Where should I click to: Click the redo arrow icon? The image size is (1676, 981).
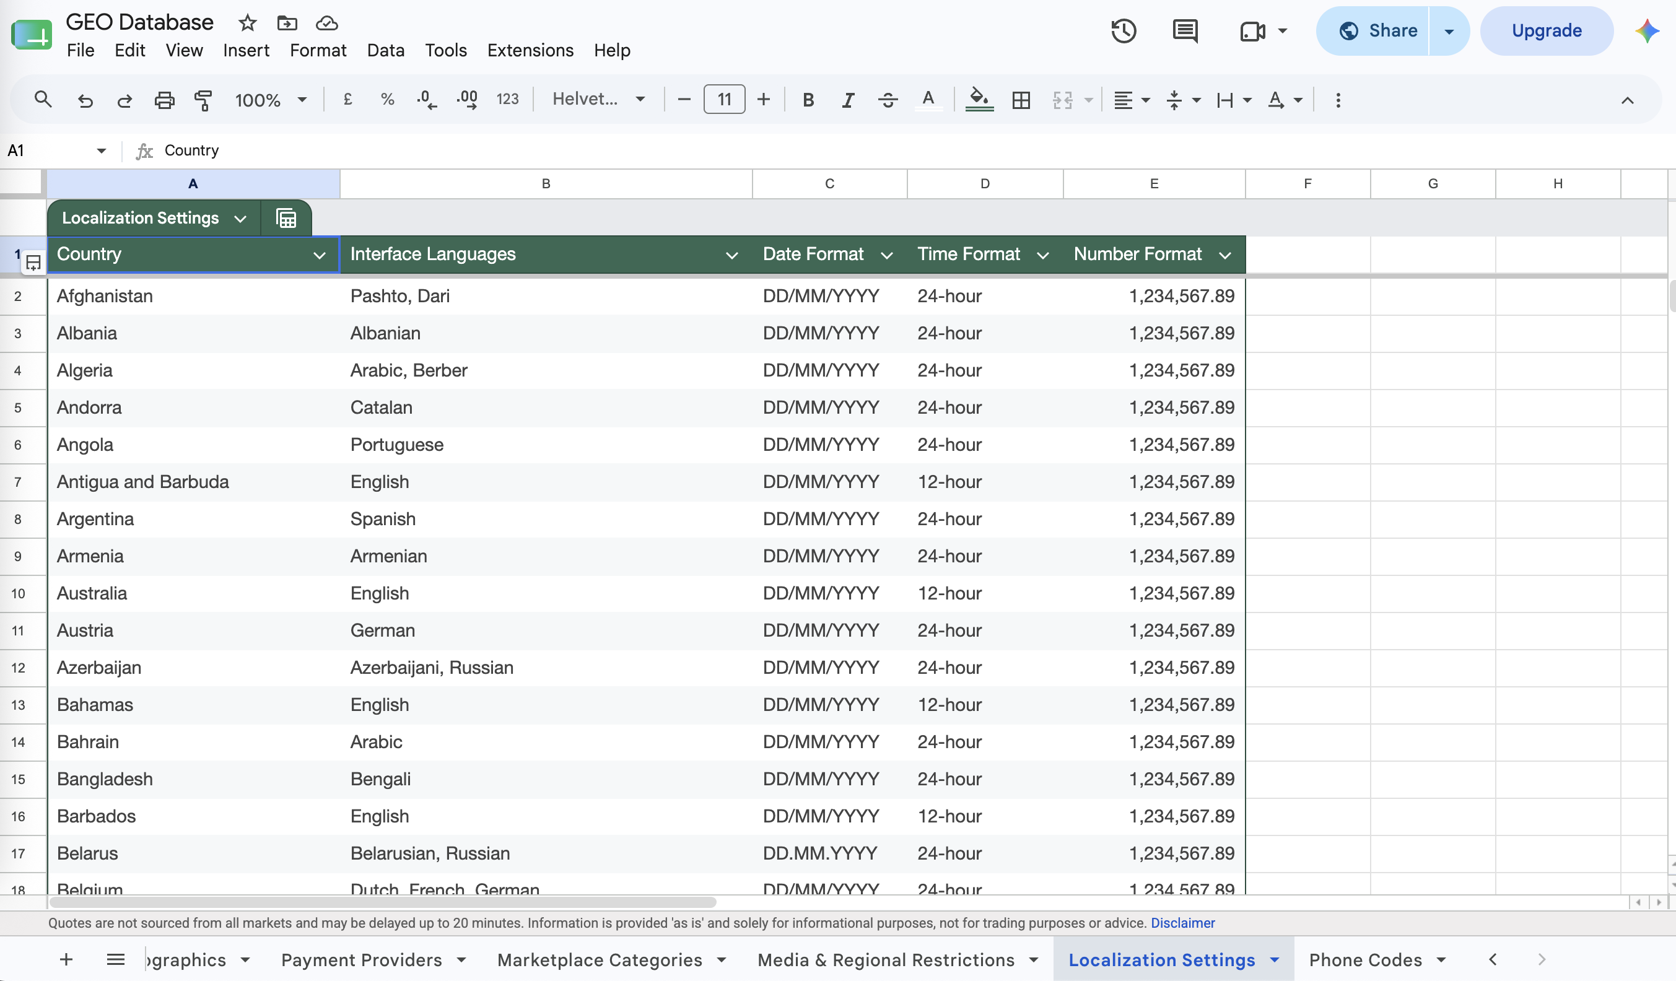124,100
